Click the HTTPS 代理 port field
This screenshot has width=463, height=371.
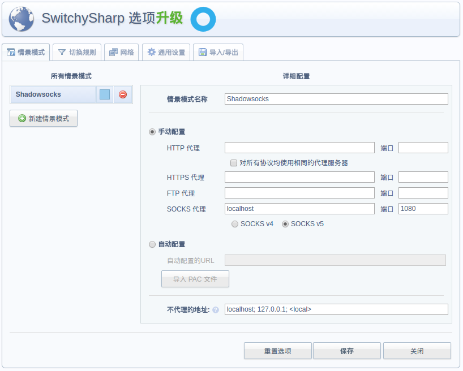(423, 177)
